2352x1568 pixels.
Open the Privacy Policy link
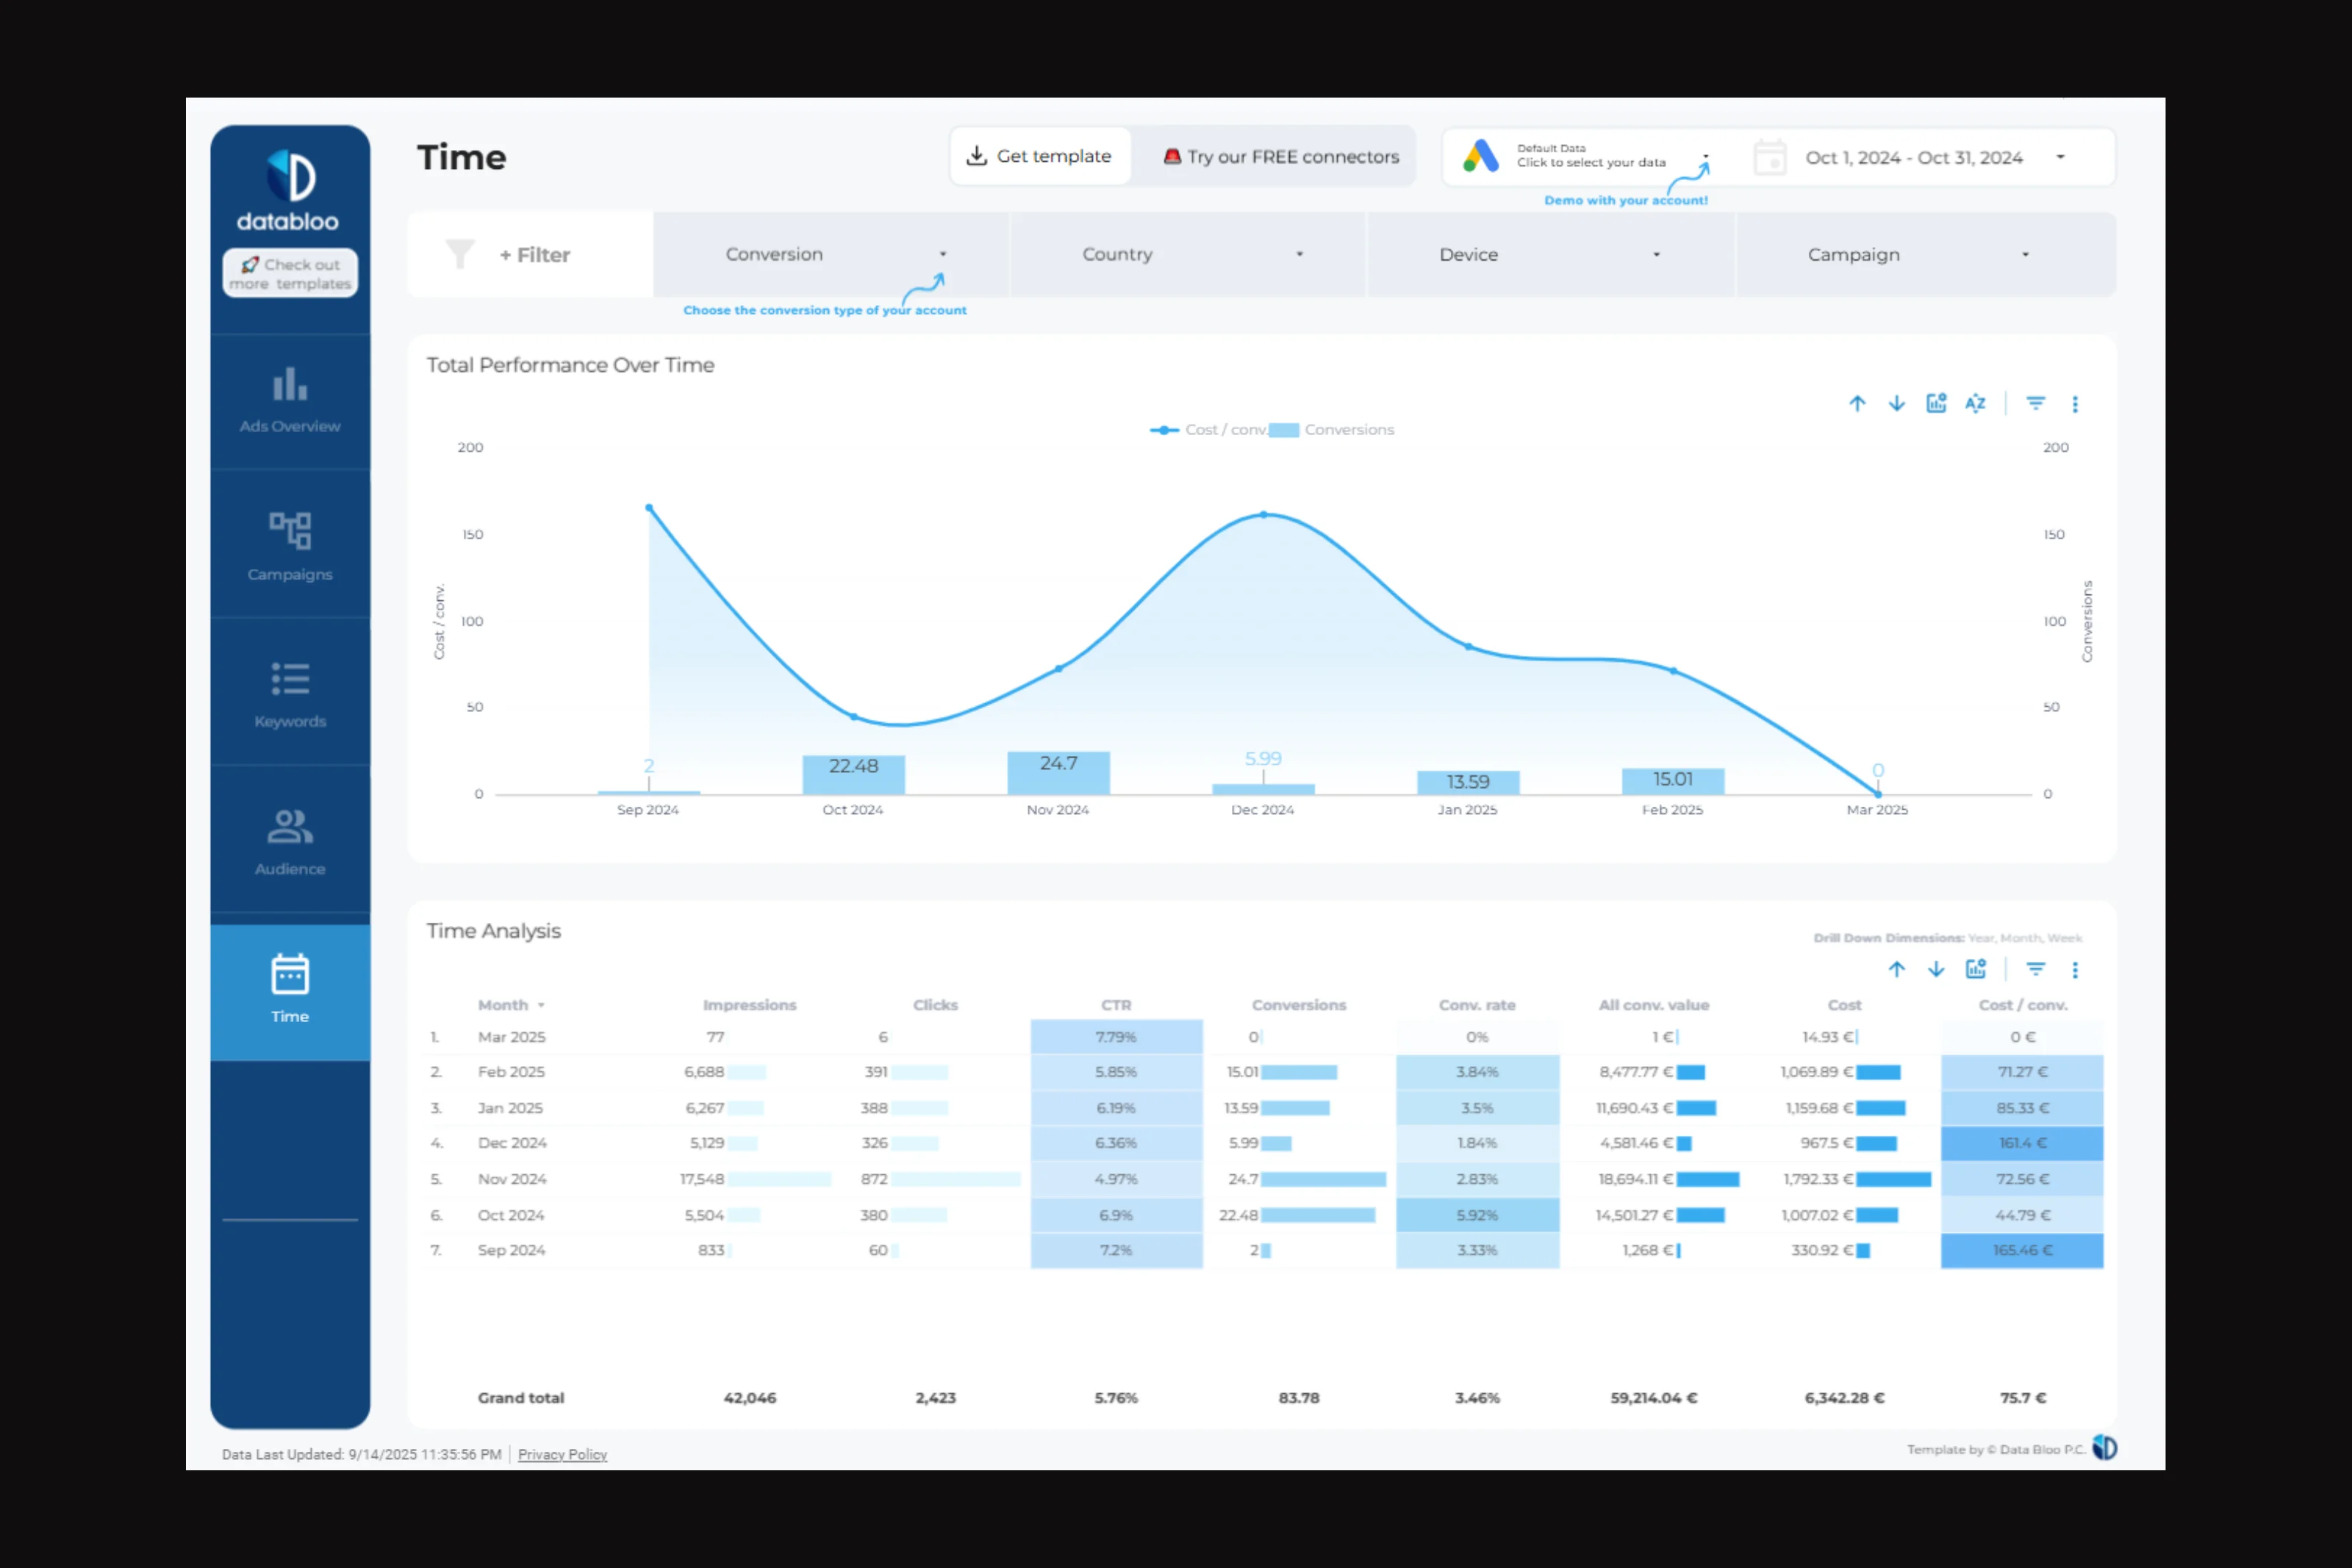pyautogui.click(x=562, y=1454)
